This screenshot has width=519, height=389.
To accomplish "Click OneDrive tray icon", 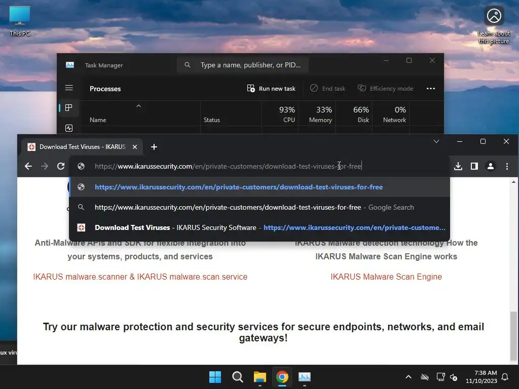I will [x=425, y=377].
